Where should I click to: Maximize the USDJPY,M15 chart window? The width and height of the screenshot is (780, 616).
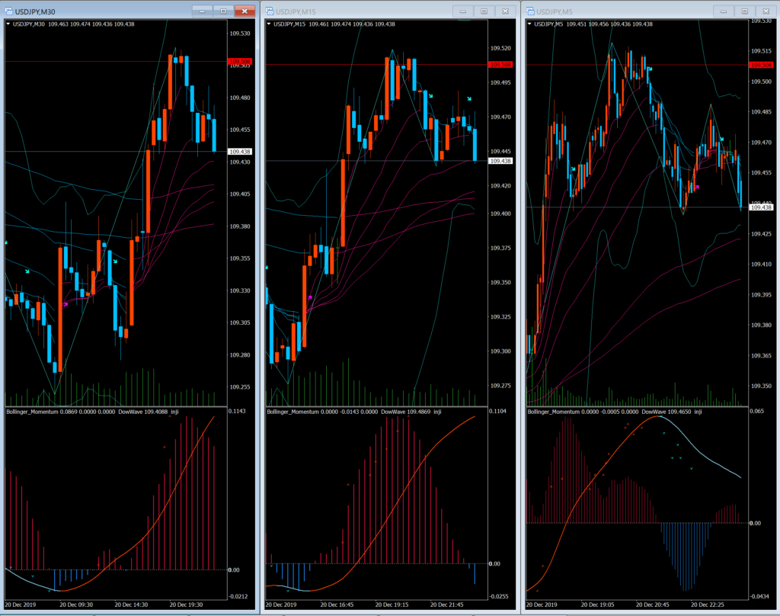pos(483,11)
